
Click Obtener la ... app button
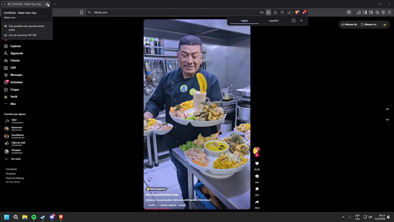369,24
